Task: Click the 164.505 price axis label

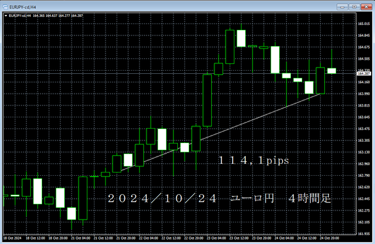Action: click(364, 59)
